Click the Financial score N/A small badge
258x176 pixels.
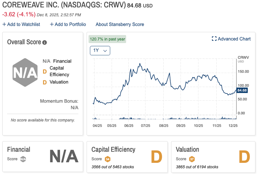click(23, 159)
